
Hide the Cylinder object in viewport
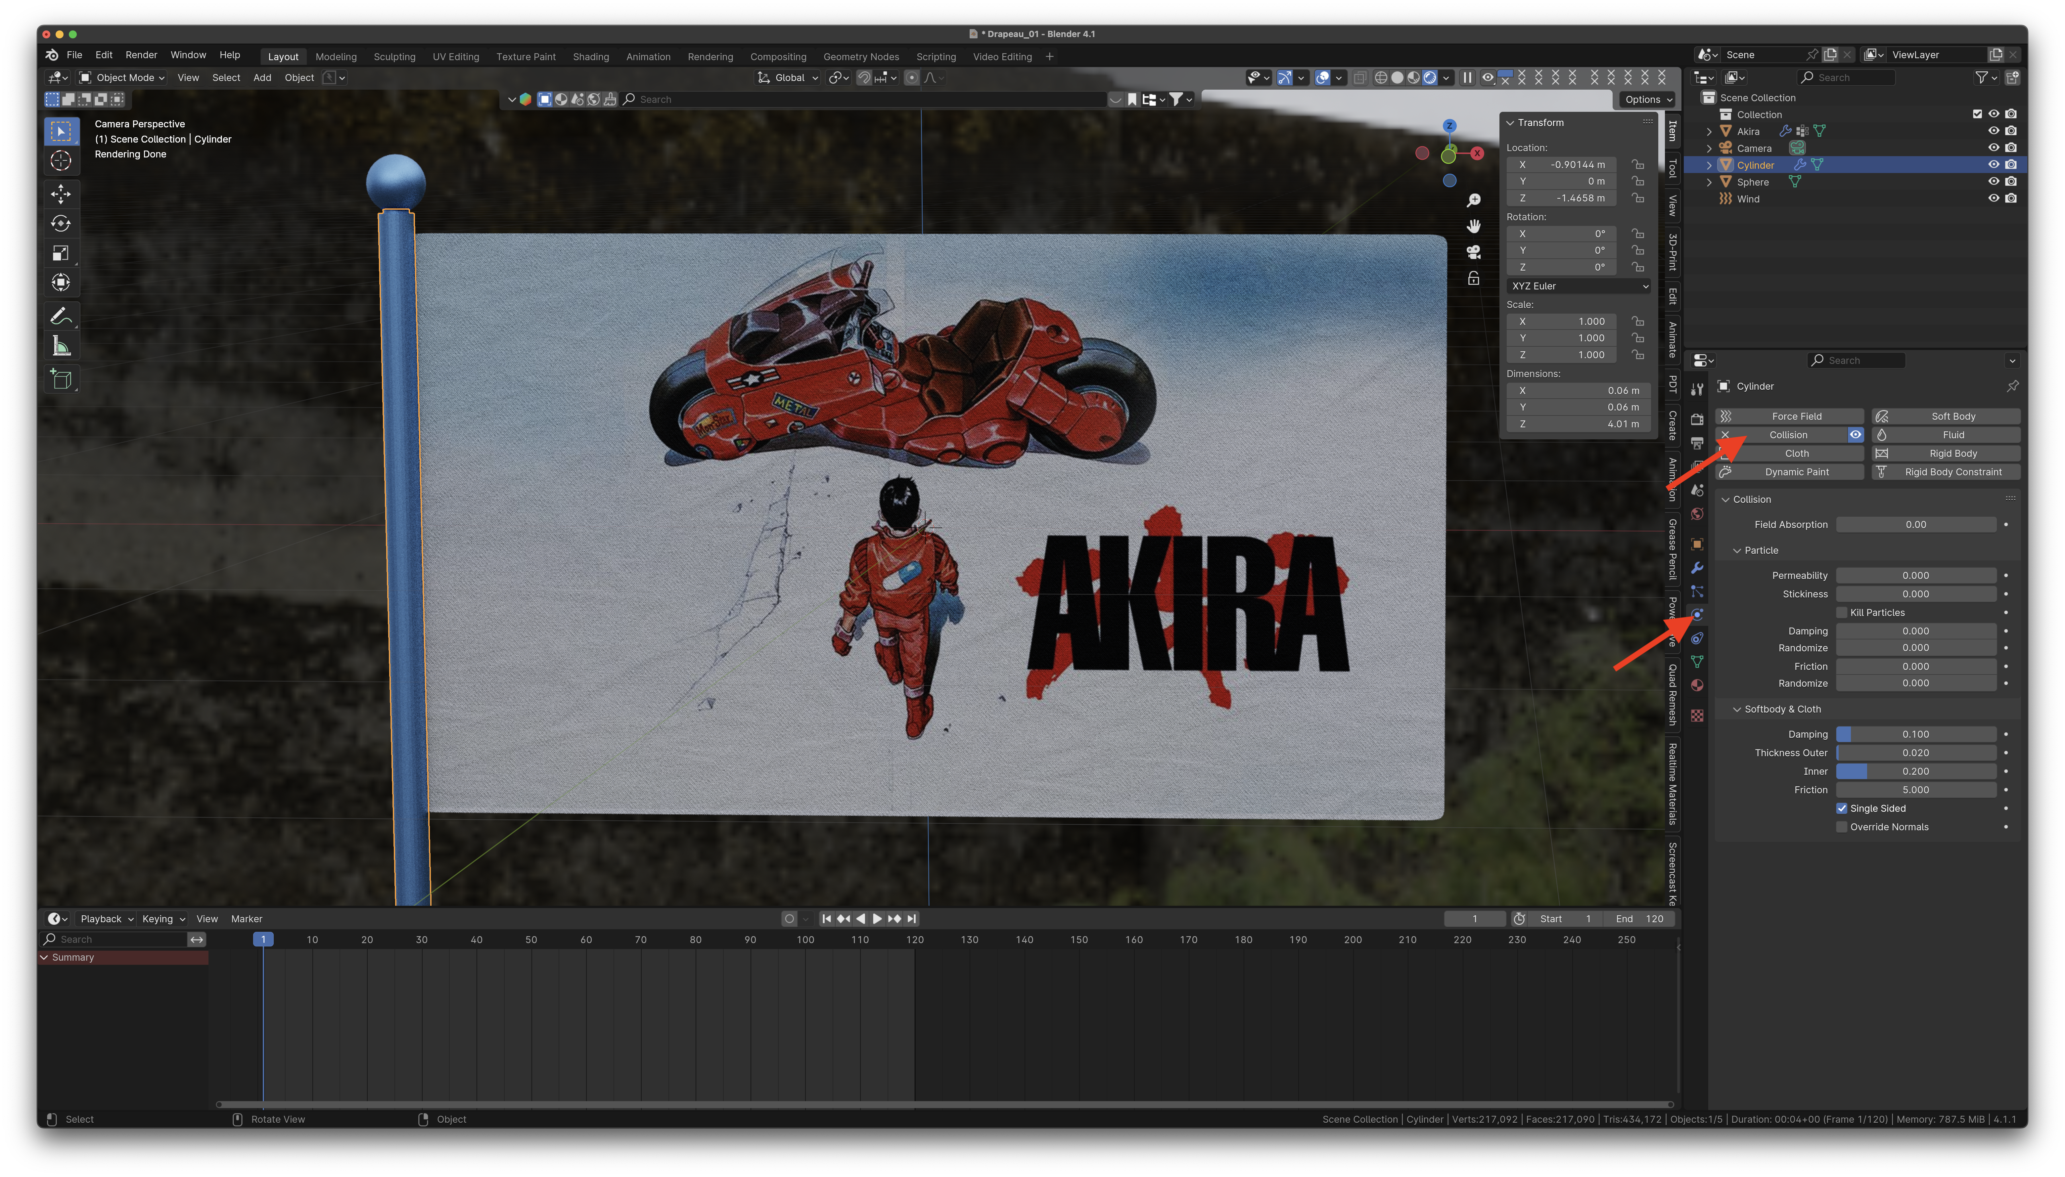tap(1994, 165)
